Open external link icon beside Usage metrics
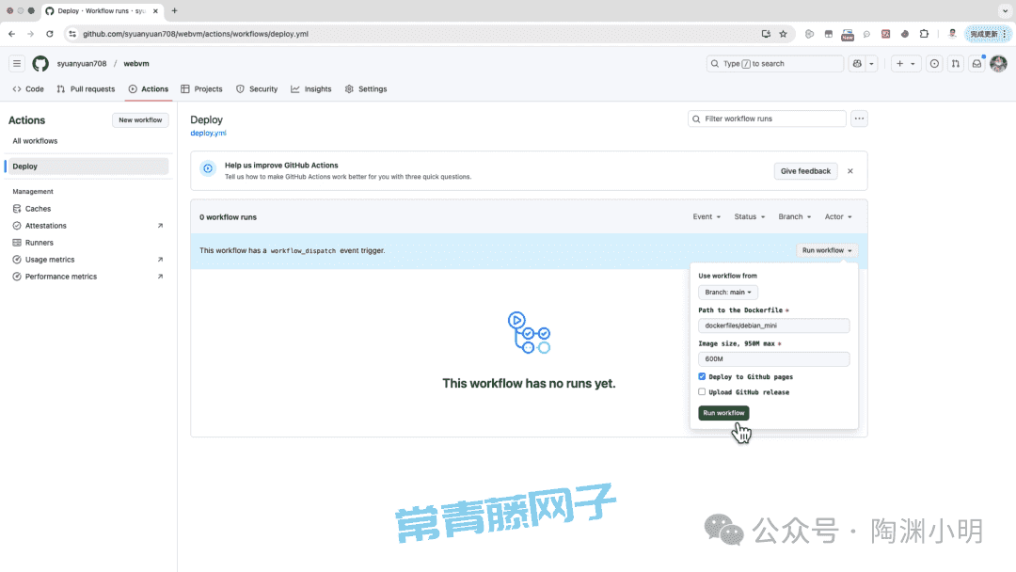The height and width of the screenshot is (572, 1016). click(160, 259)
